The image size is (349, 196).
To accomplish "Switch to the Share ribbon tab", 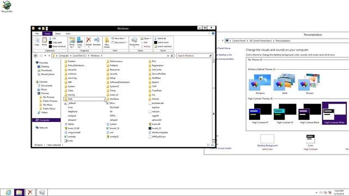I will click(58, 34).
